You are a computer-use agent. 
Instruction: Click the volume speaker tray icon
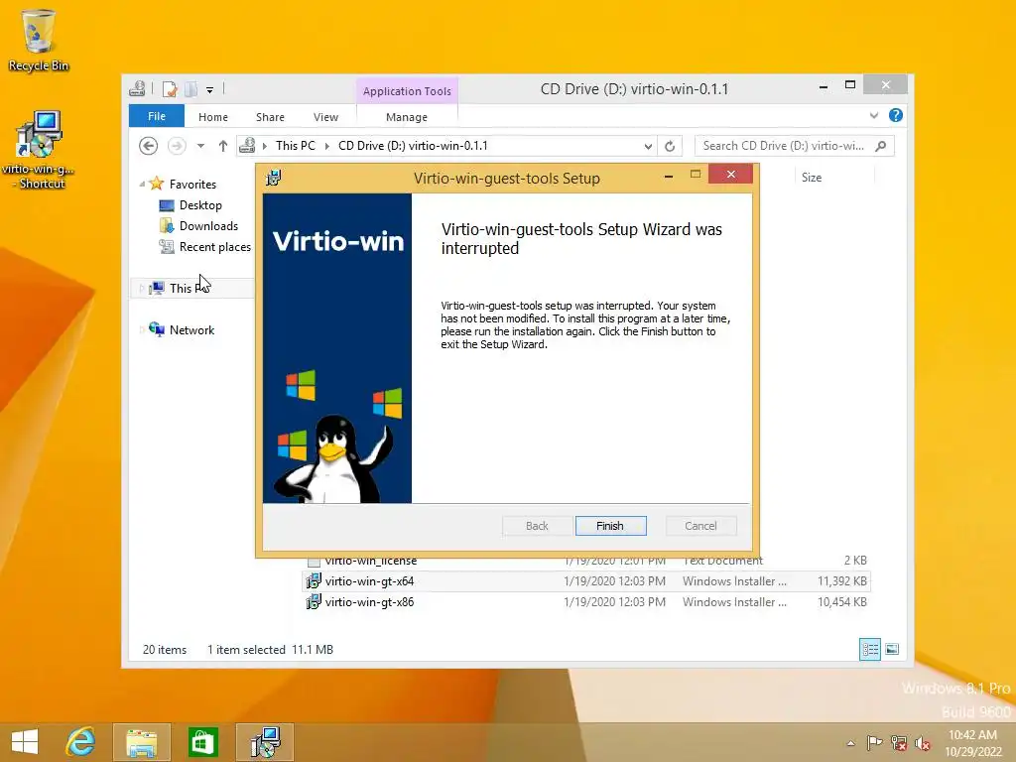click(x=922, y=742)
